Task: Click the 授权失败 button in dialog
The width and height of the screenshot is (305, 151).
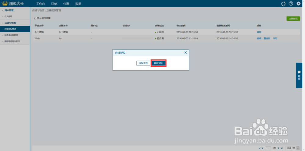Action: pyautogui.click(x=143, y=63)
